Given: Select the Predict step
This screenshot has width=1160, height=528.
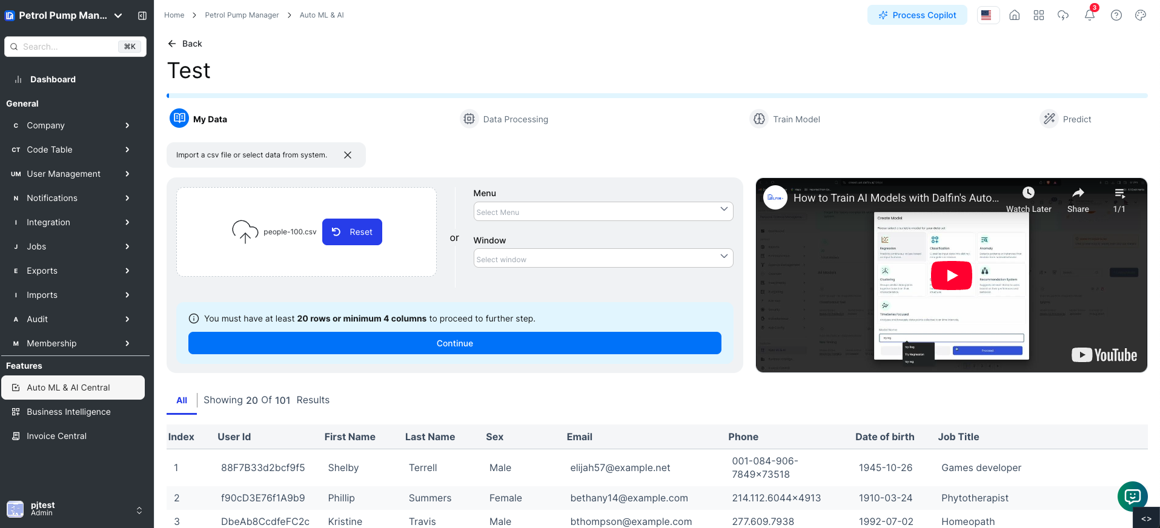Looking at the screenshot, I should (1066, 119).
